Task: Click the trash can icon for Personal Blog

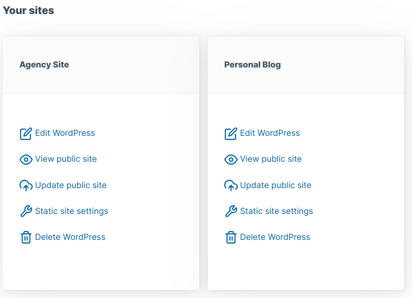Action: [x=231, y=237]
